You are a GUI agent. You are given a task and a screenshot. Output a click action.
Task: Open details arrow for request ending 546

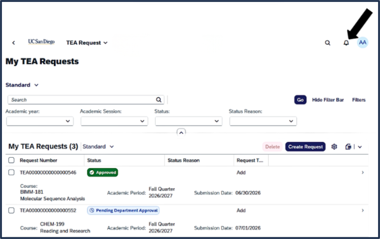[363, 173]
